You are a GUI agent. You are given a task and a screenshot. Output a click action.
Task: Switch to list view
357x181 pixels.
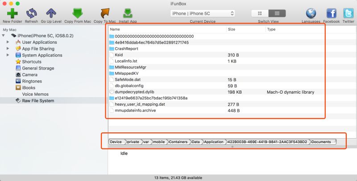click(x=277, y=13)
